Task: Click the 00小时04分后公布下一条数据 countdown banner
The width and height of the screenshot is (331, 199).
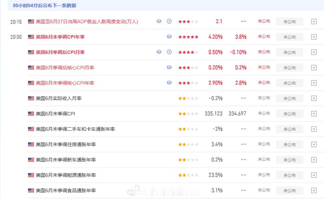Action: tap(166, 5)
